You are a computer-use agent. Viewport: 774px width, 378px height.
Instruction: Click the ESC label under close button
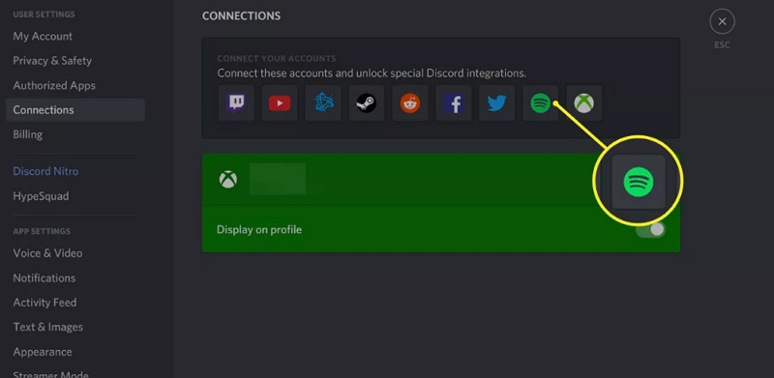point(722,44)
